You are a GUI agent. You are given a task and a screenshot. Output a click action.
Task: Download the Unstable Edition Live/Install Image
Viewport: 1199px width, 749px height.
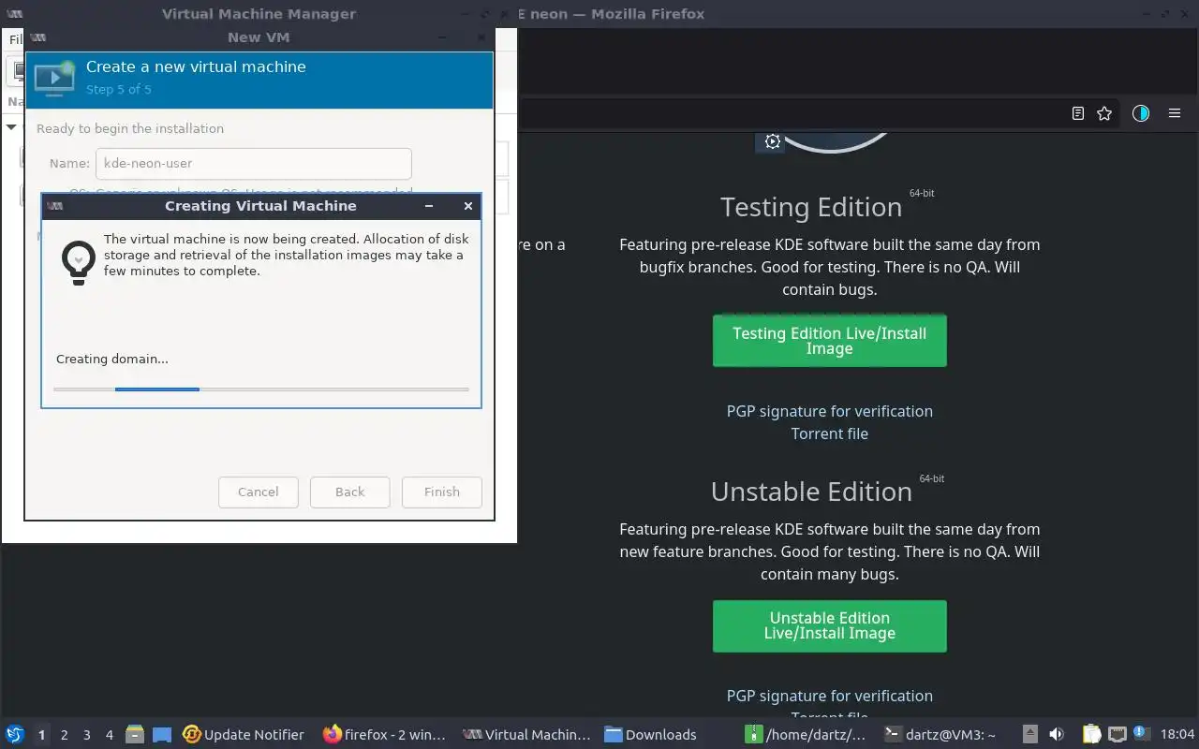tap(830, 625)
